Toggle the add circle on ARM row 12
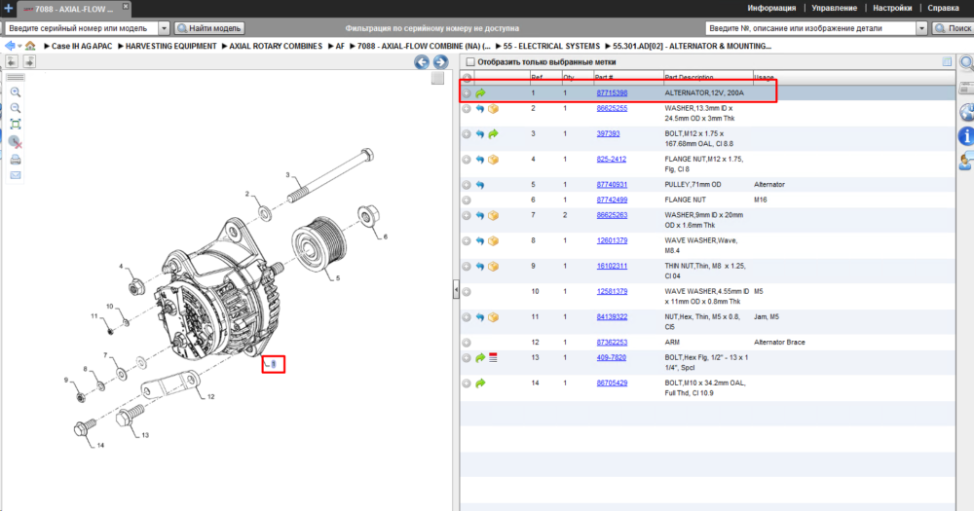The width and height of the screenshot is (974, 511). click(467, 343)
